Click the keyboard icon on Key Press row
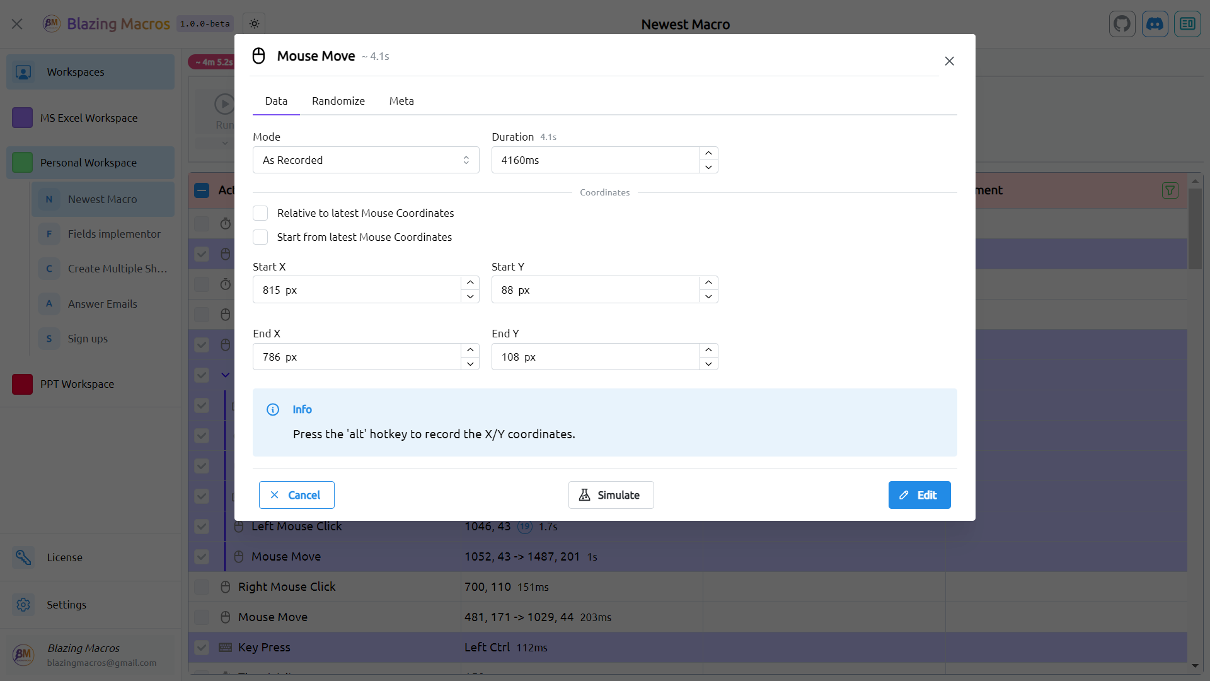The width and height of the screenshot is (1210, 681). click(x=226, y=648)
